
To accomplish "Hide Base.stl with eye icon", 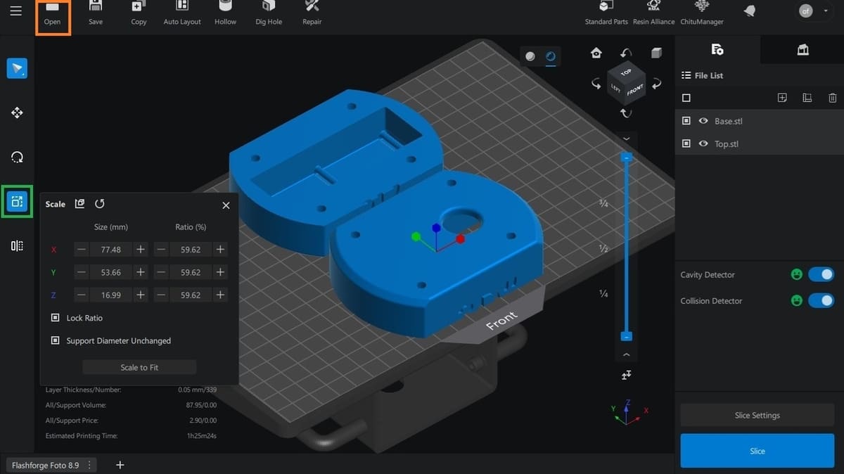I will (x=703, y=121).
